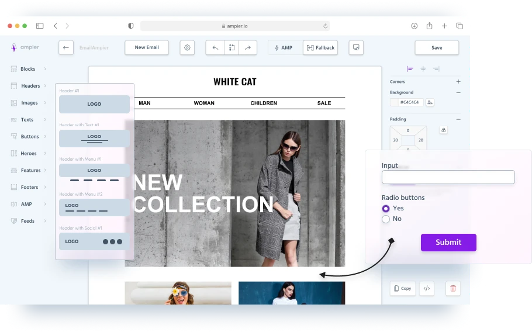
Task: Click CHILDREN in the email menu
Action: click(x=264, y=103)
